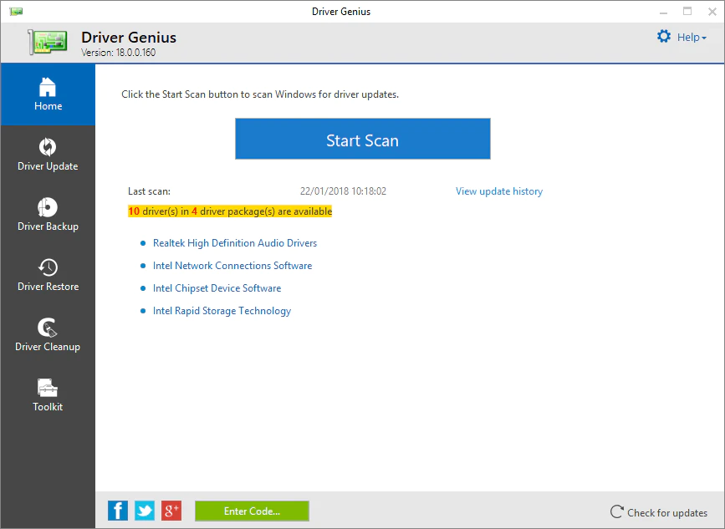Open Intel Rapid Storage Technology link
The height and width of the screenshot is (529, 725).
pos(222,311)
